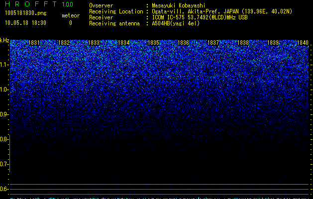Click the meteor count value 0
The image size is (313, 199).
71,23
